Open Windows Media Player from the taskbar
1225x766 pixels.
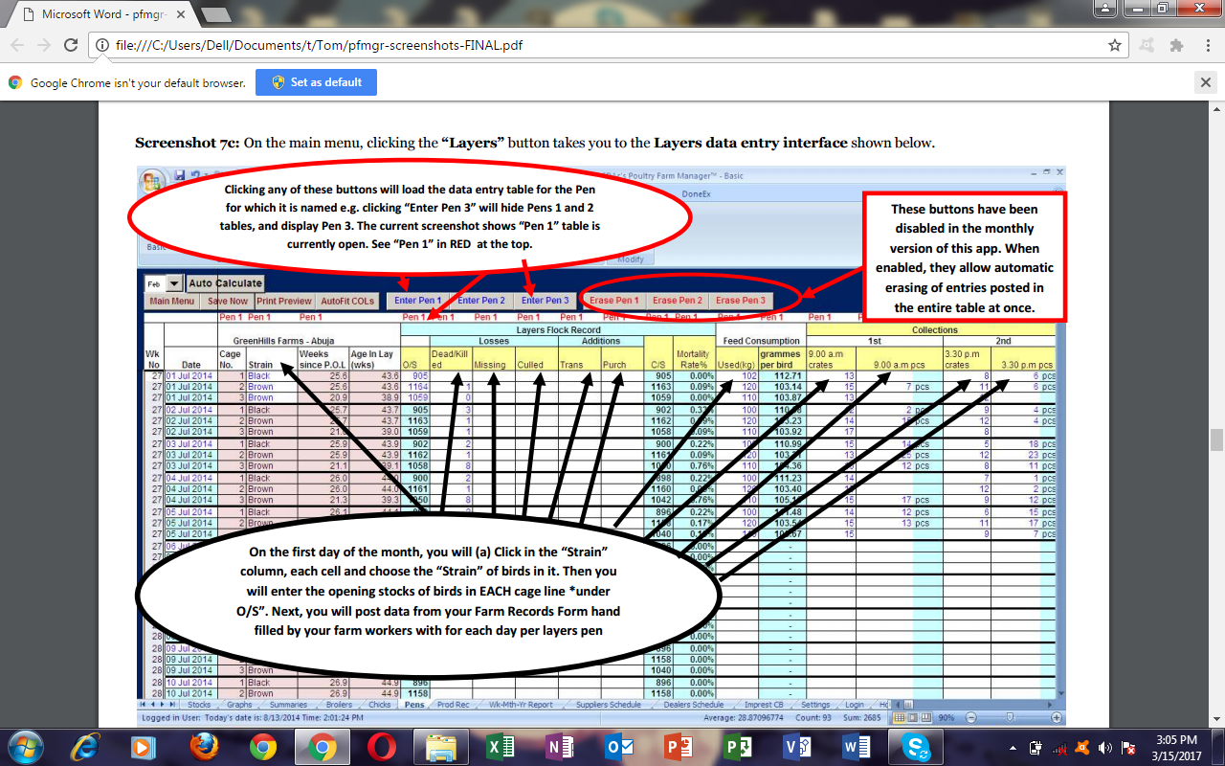145,747
